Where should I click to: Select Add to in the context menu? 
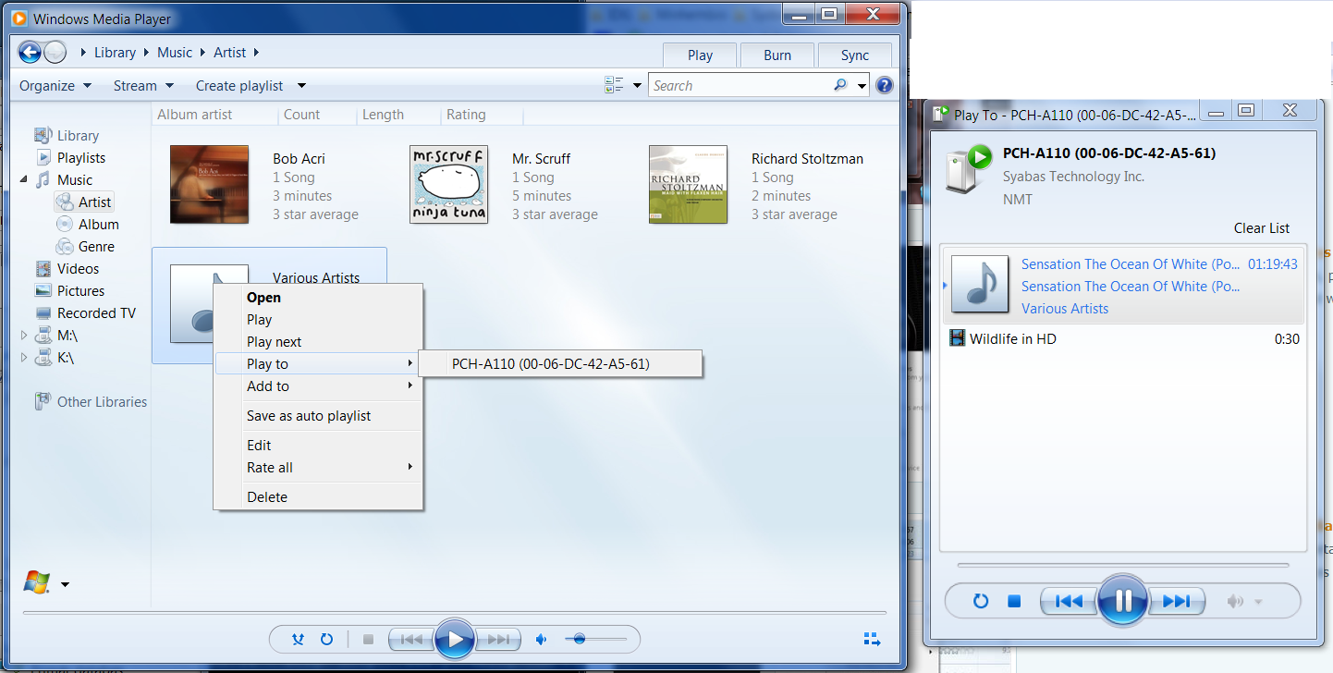click(x=318, y=386)
